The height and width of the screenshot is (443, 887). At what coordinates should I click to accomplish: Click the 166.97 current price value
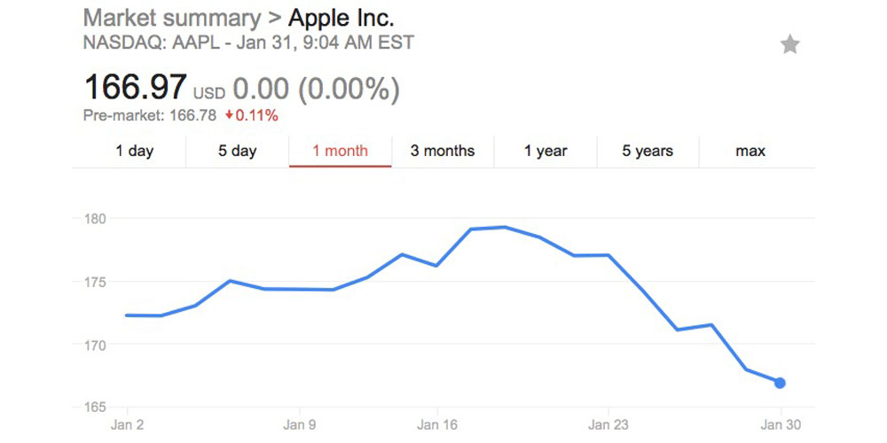click(135, 88)
